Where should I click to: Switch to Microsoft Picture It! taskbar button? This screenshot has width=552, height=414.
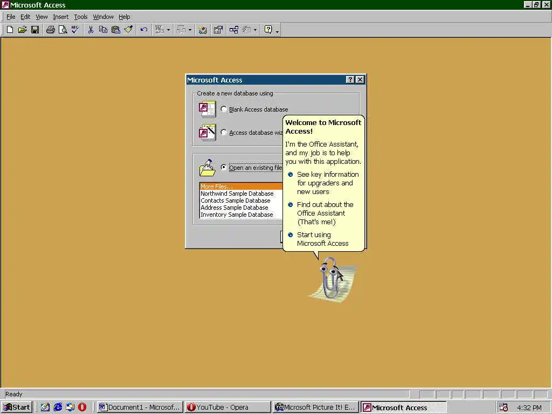[x=316, y=408]
